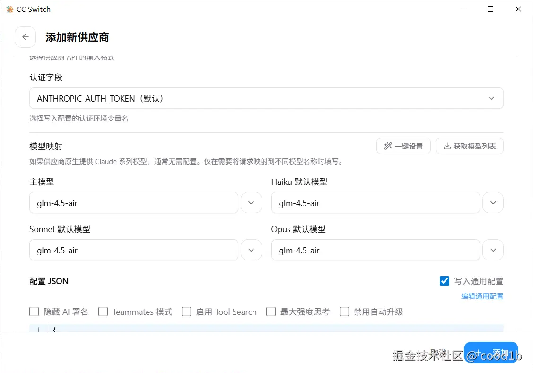Expand the Opus 默认模型 dropdown chevron
The image size is (533, 373).
493,250
